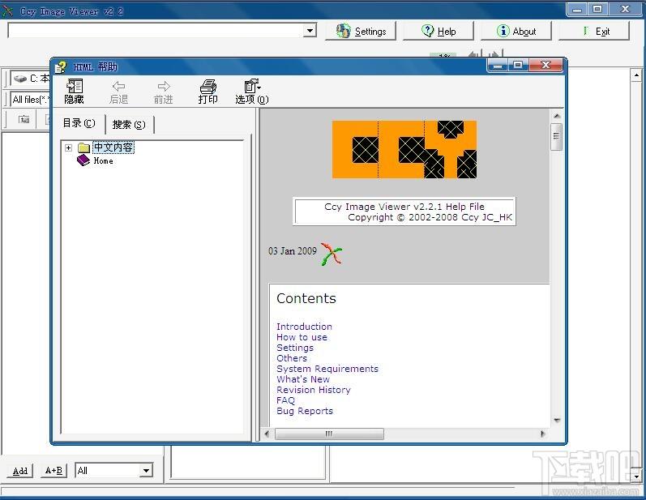
Task: Open the System Requirements link
Action: pos(327,369)
